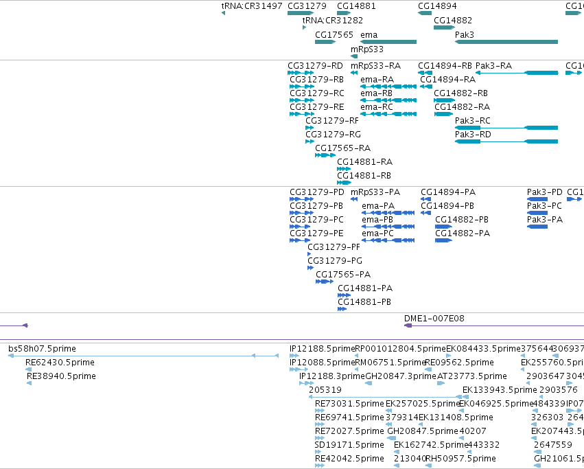Select the CG17565 gene label
The width and height of the screenshot is (584, 469).
(x=334, y=34)
